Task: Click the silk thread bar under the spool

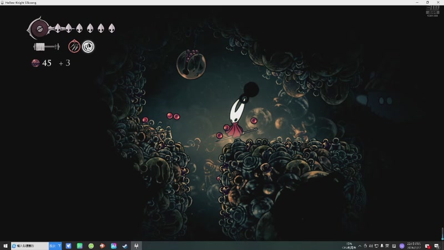Action: pyautogui.click(x=47, y=47)
